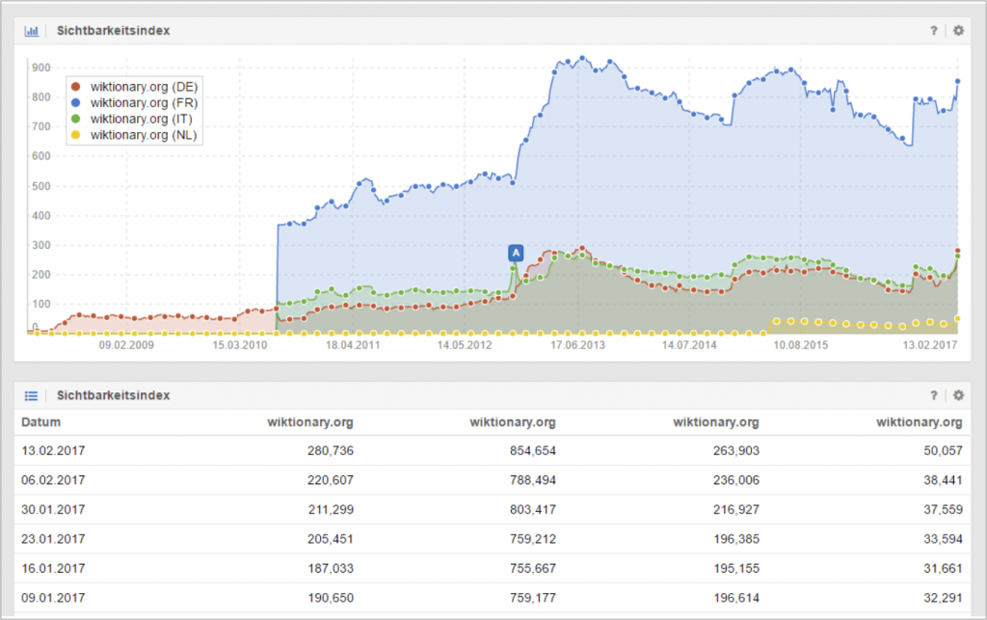Click the 09.02.2009 x-axis date label
The image size is (987, 620).
pyautogui.click(x=126, y=345)
